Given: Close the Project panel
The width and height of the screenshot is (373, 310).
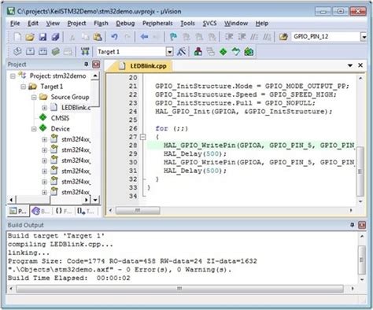Looking at the screenshot, I should click(96, 65).
